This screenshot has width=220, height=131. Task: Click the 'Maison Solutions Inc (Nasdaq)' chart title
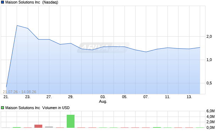coord(32,2)
